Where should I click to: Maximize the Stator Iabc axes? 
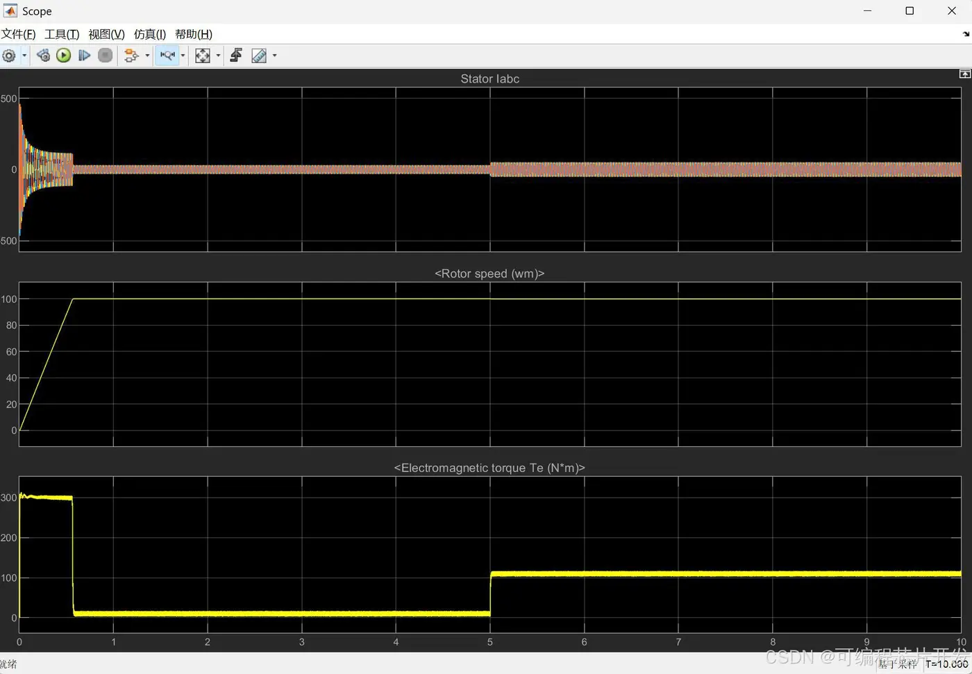964,74
